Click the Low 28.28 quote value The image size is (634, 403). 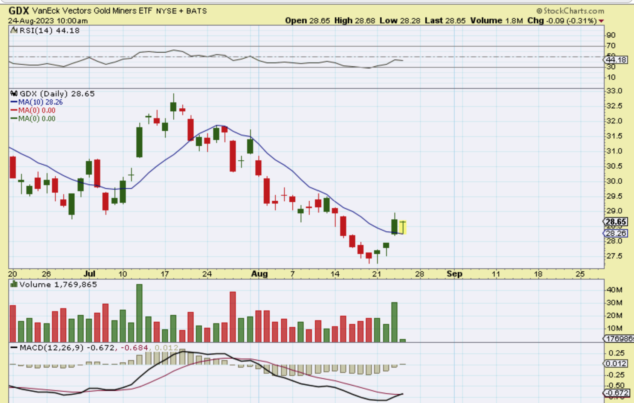[x=400, y=21]
